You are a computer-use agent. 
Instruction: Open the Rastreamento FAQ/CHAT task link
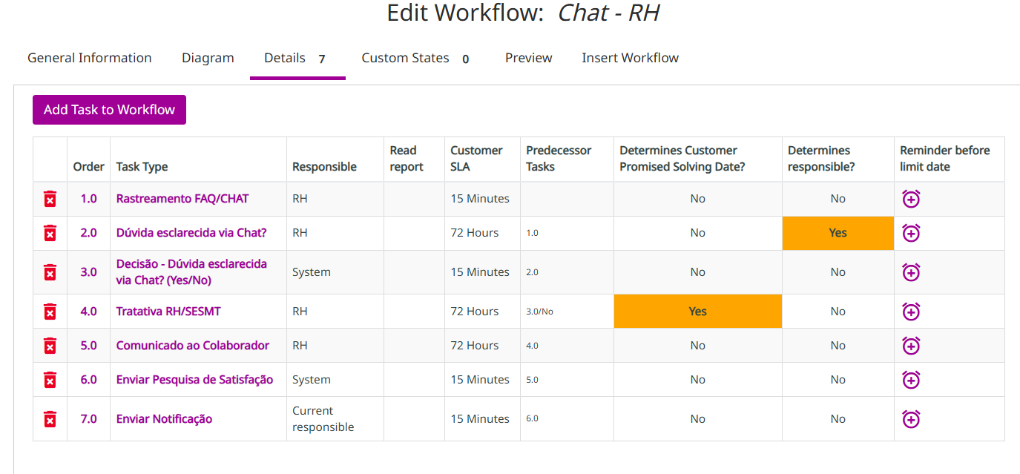click(182, 199)
